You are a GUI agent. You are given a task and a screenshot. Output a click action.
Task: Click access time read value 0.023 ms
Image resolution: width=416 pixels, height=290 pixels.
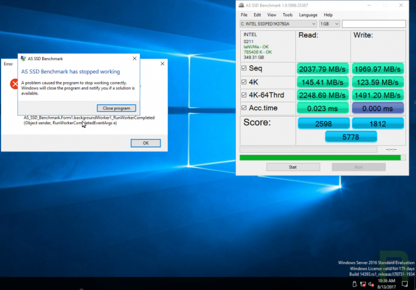click(x=322, y=108)
